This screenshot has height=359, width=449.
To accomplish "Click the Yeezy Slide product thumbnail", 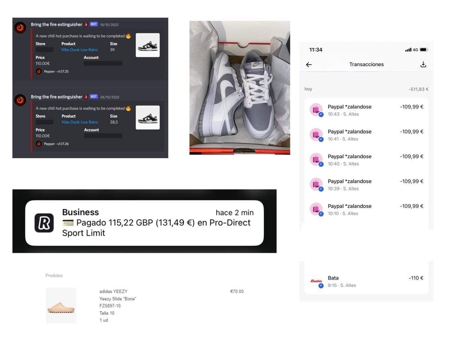I will [61, 306].
